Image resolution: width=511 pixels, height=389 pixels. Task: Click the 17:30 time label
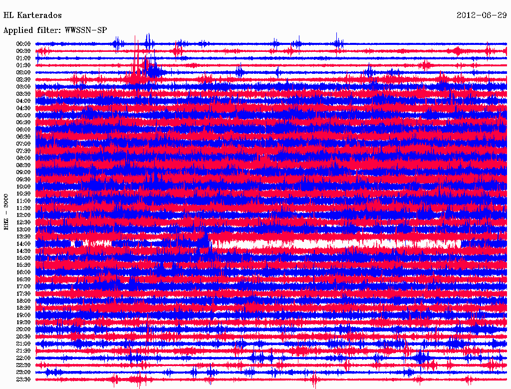click(x=23, y=294)
